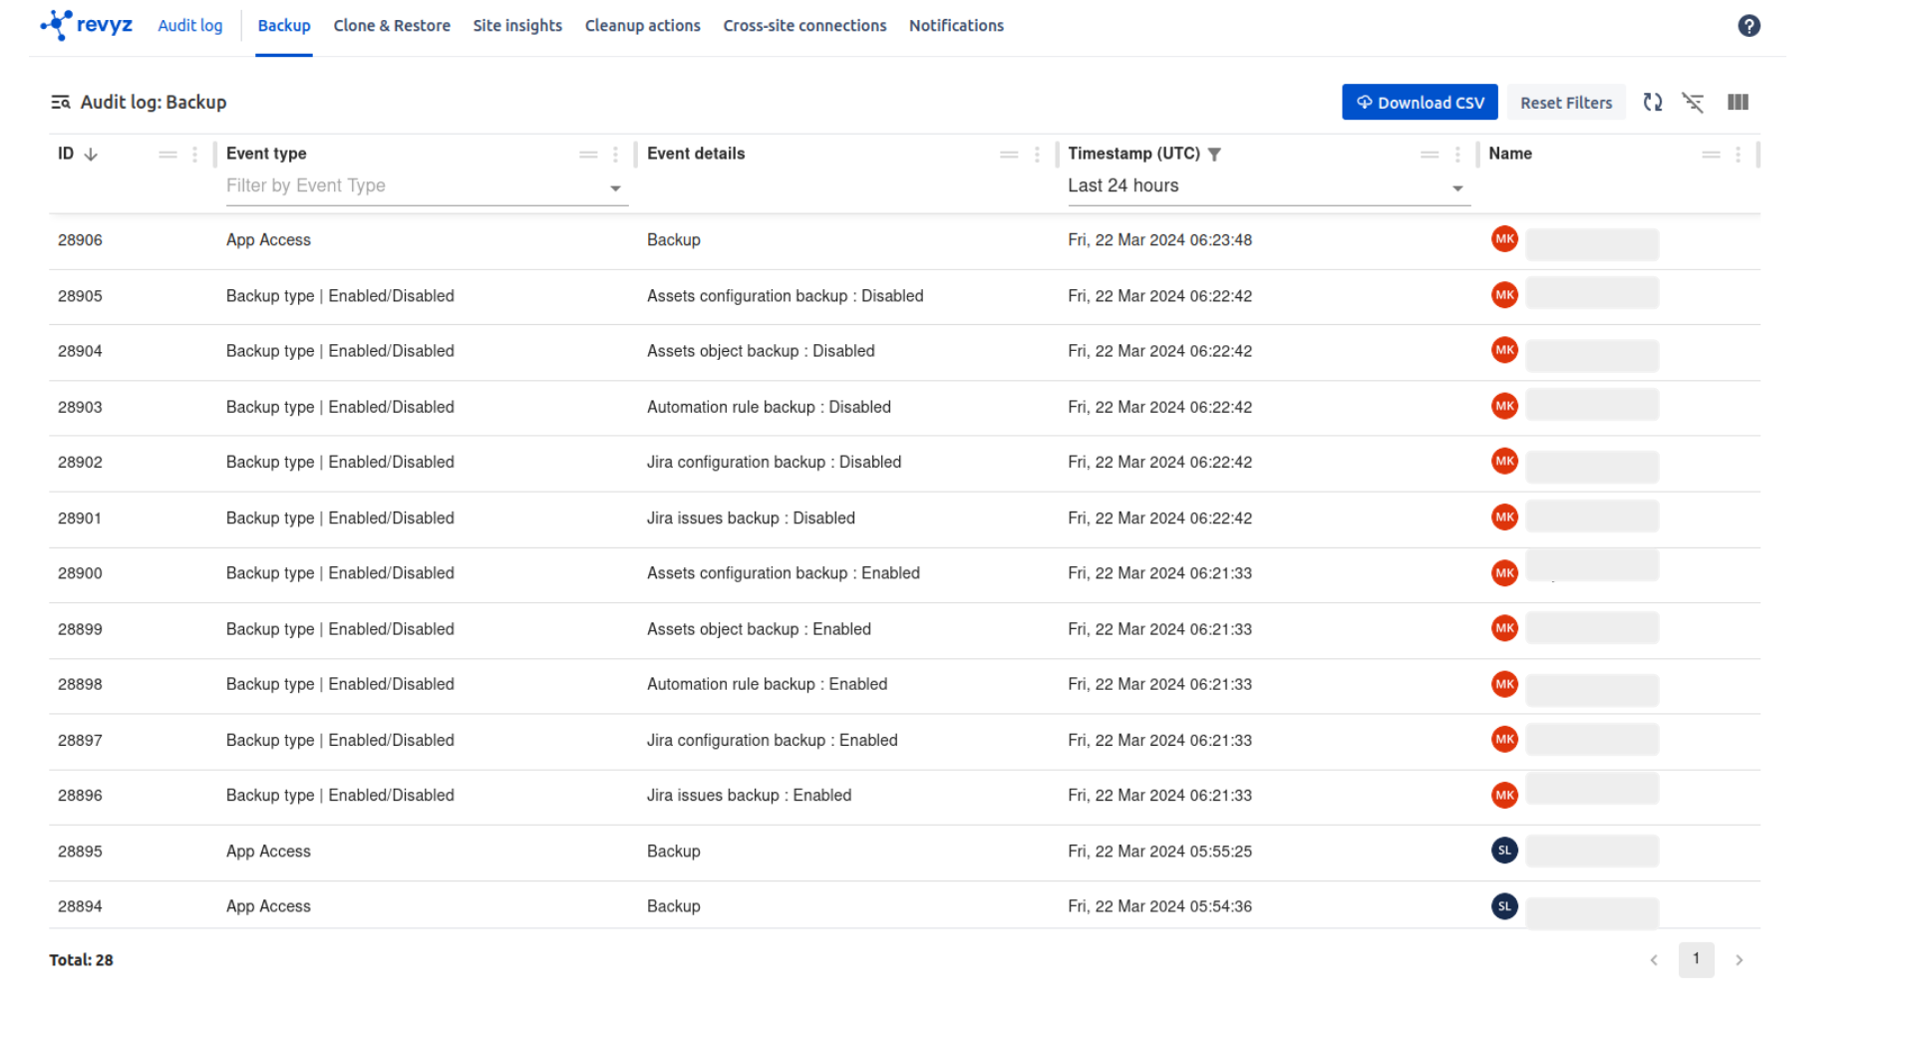This screenshot has height=1038, width=1913.
Task: Open the Site insights tab
Action: (x=516, y=26)
